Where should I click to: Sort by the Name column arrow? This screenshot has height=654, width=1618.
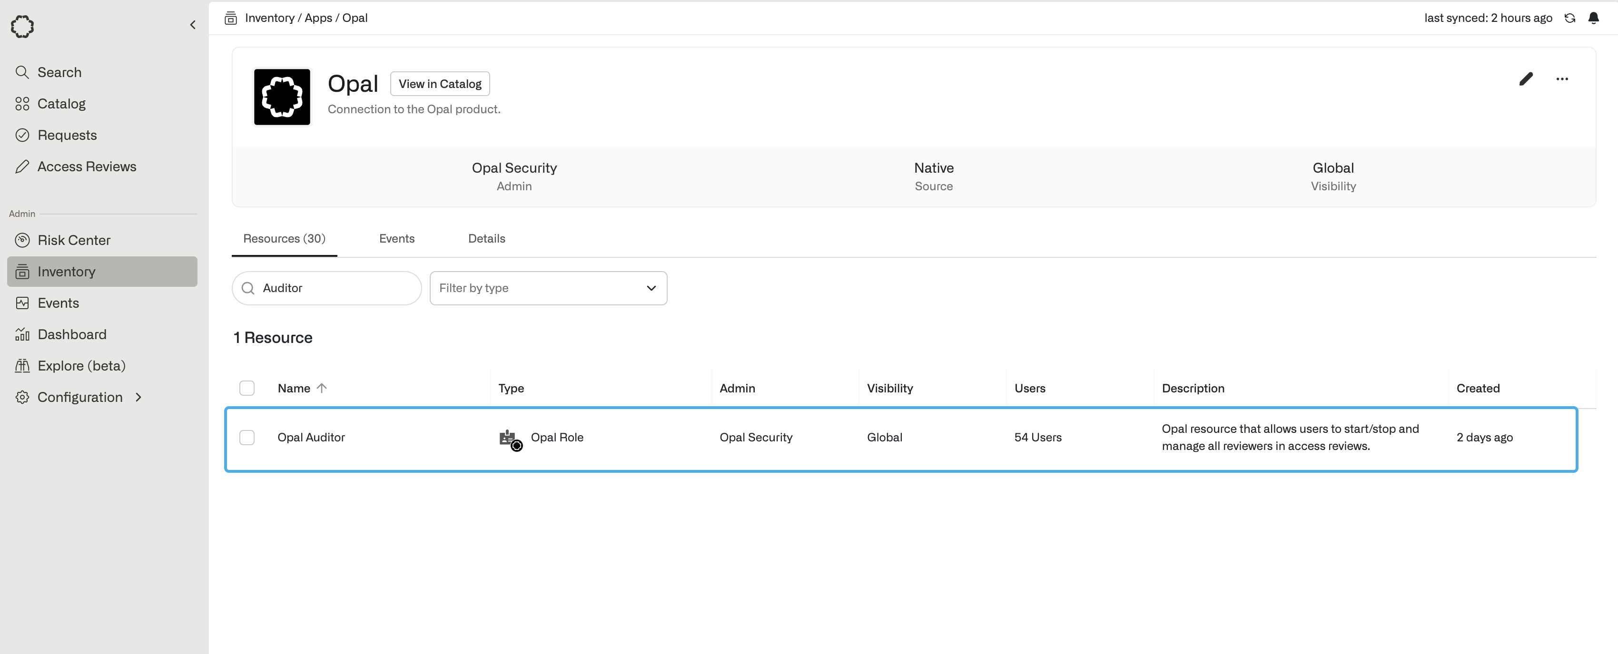[x=322, y=389]
